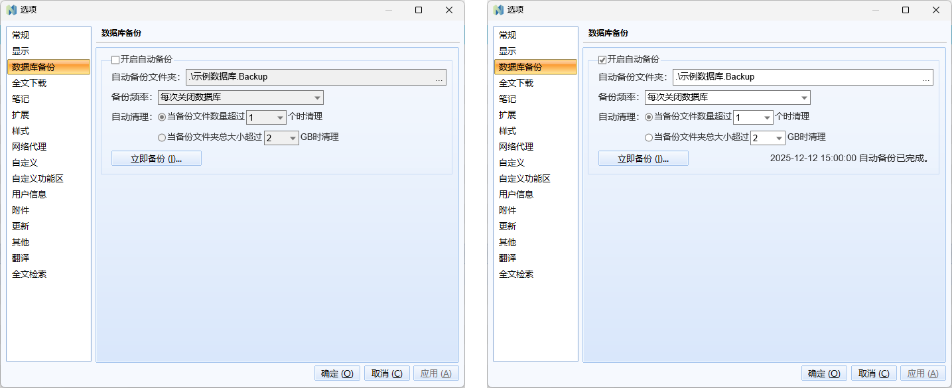Open the 翻译 settings section
Screen dimensions: 952x388
(20, 257)
